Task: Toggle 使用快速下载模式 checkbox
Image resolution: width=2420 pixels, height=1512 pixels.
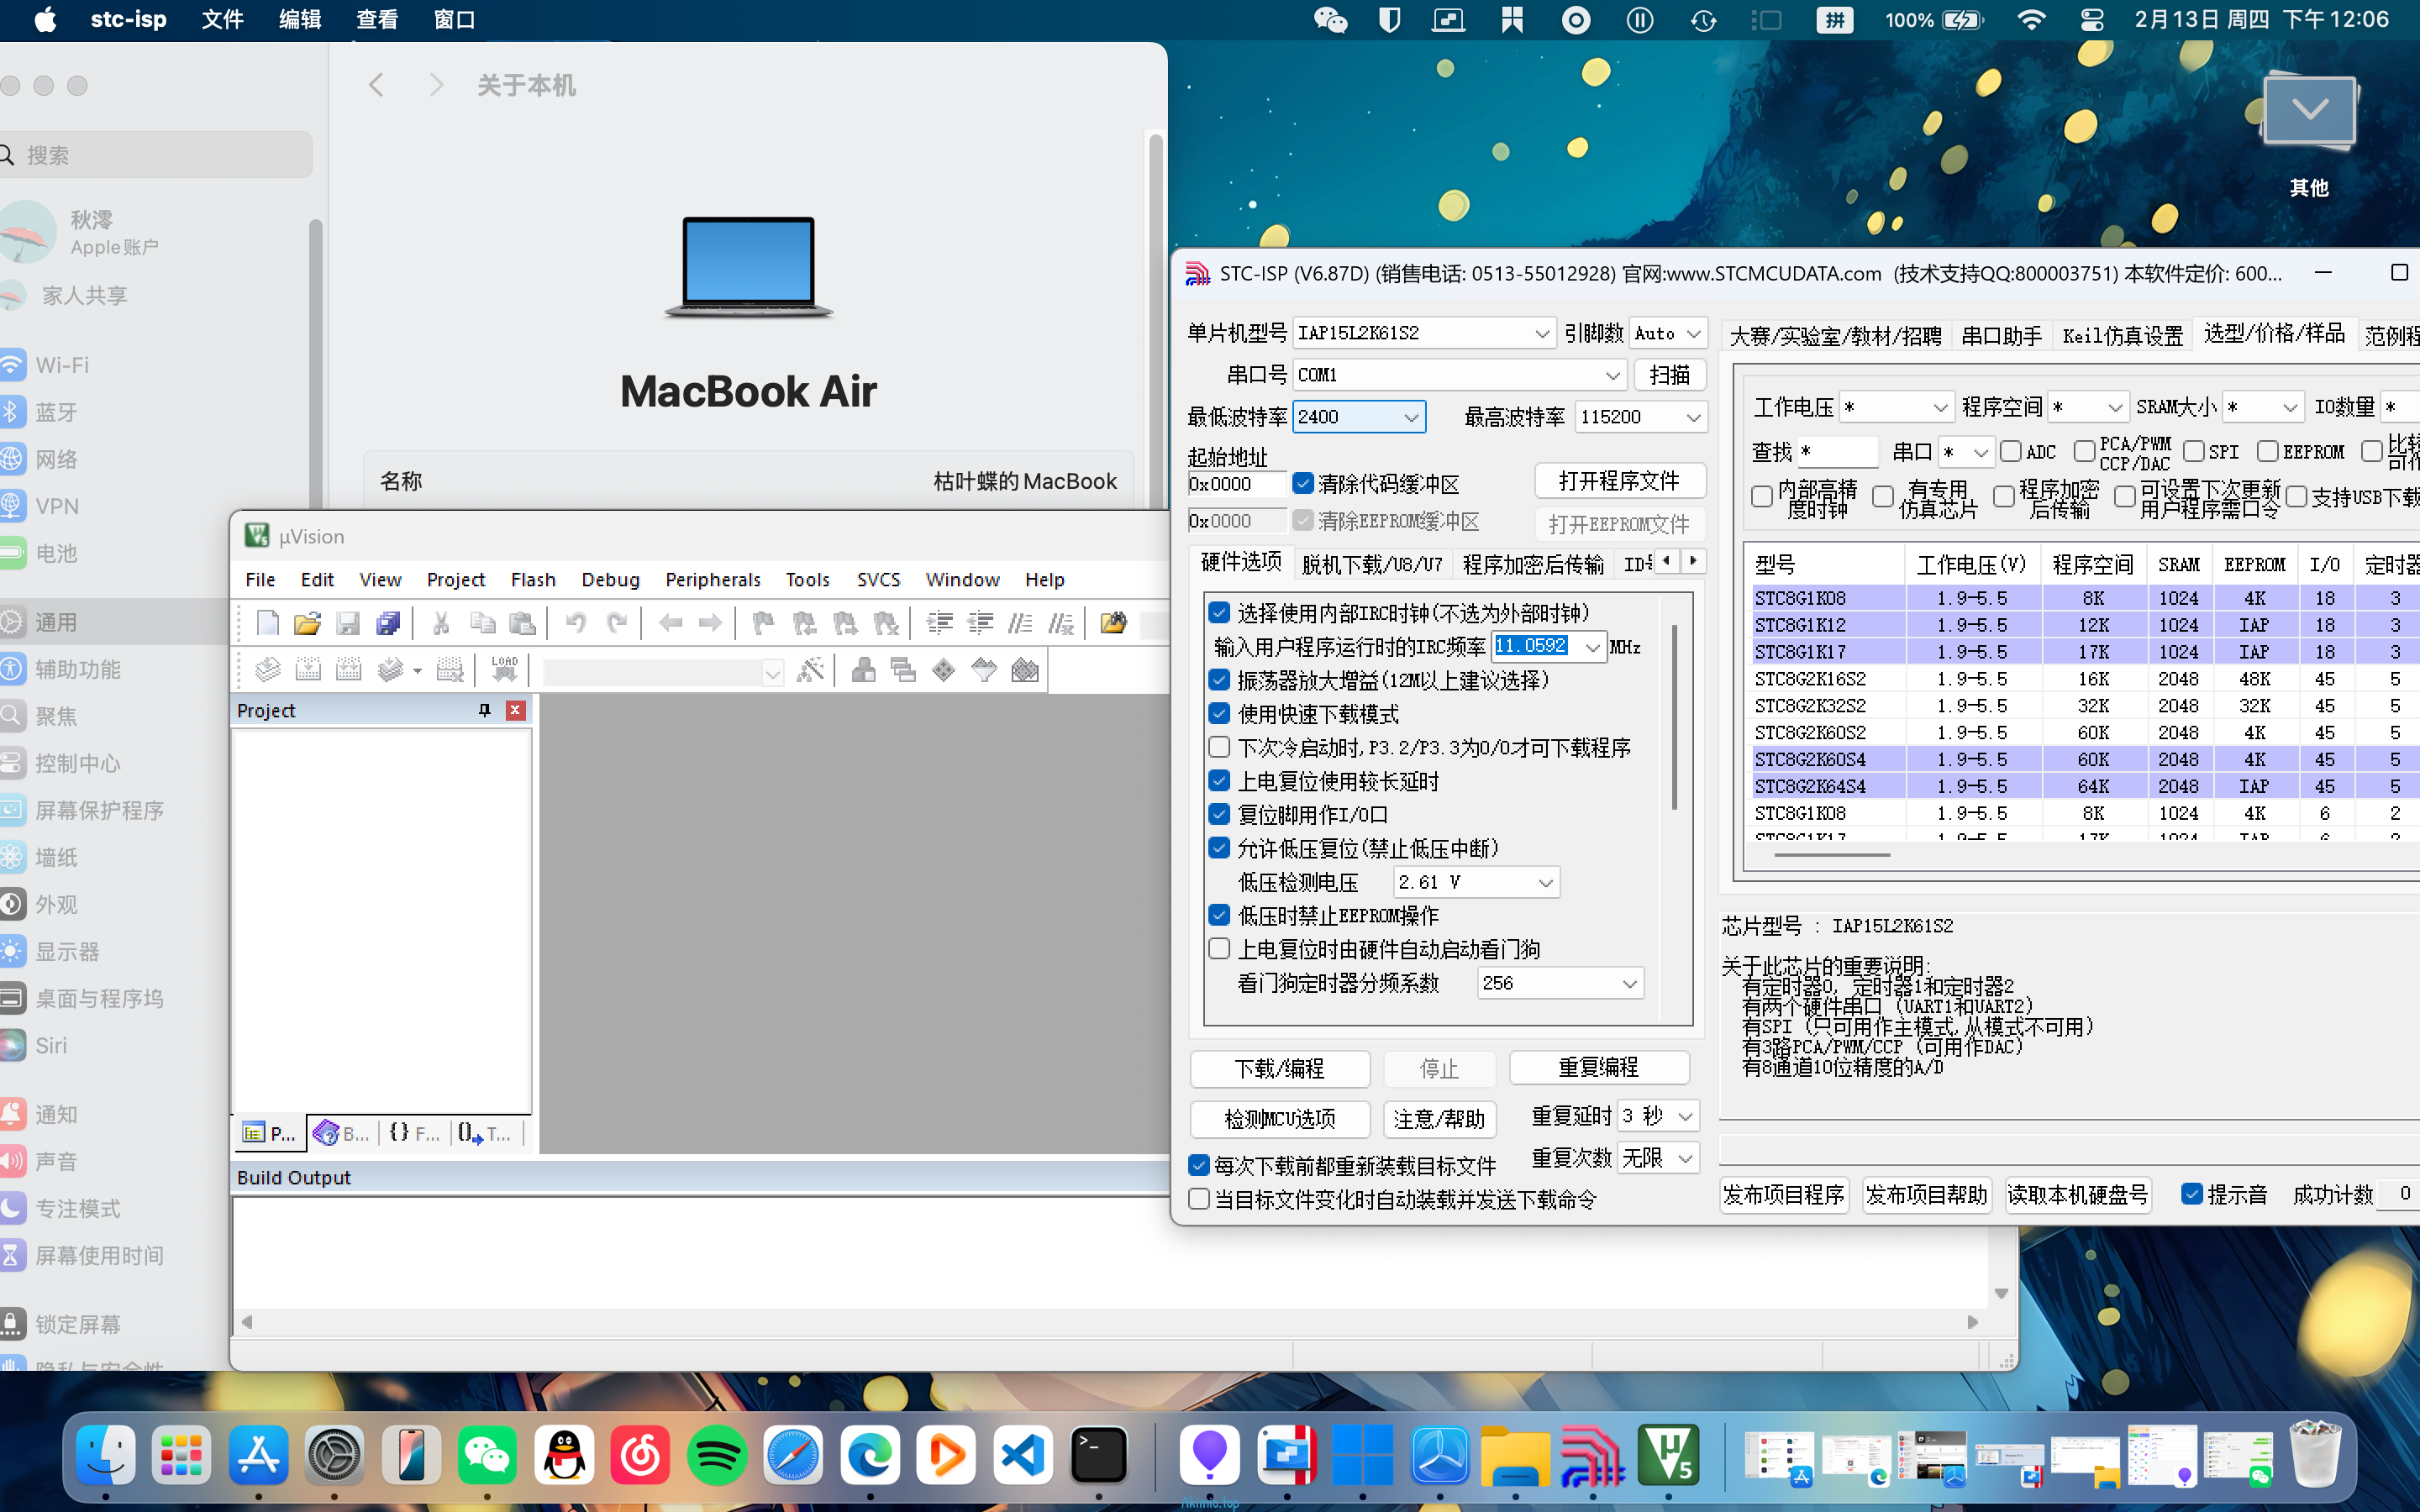Action: pyautogui.click(x=1219, y=713)
